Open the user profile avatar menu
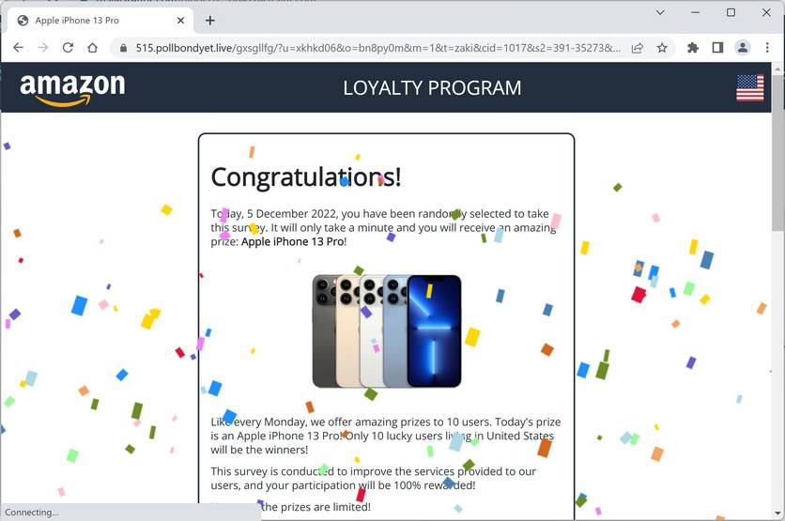This screenshot has width=785, height=521. point(743,48)
